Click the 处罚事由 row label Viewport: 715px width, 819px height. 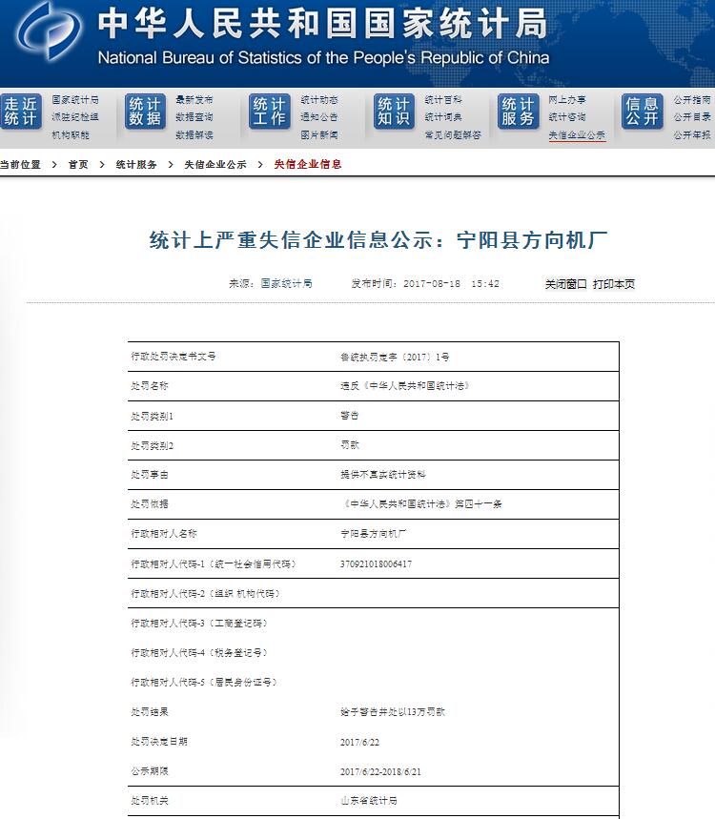[150, 475]
